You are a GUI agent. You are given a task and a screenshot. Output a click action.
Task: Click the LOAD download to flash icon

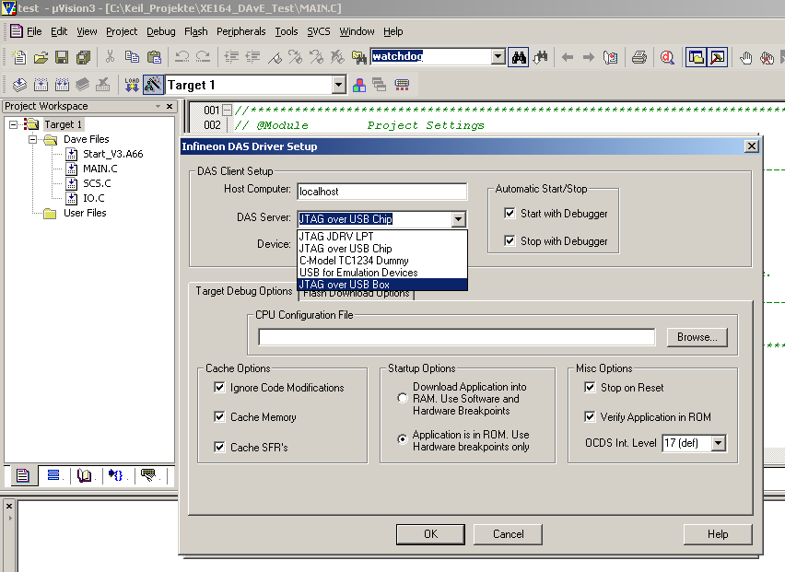click(132, 85)
